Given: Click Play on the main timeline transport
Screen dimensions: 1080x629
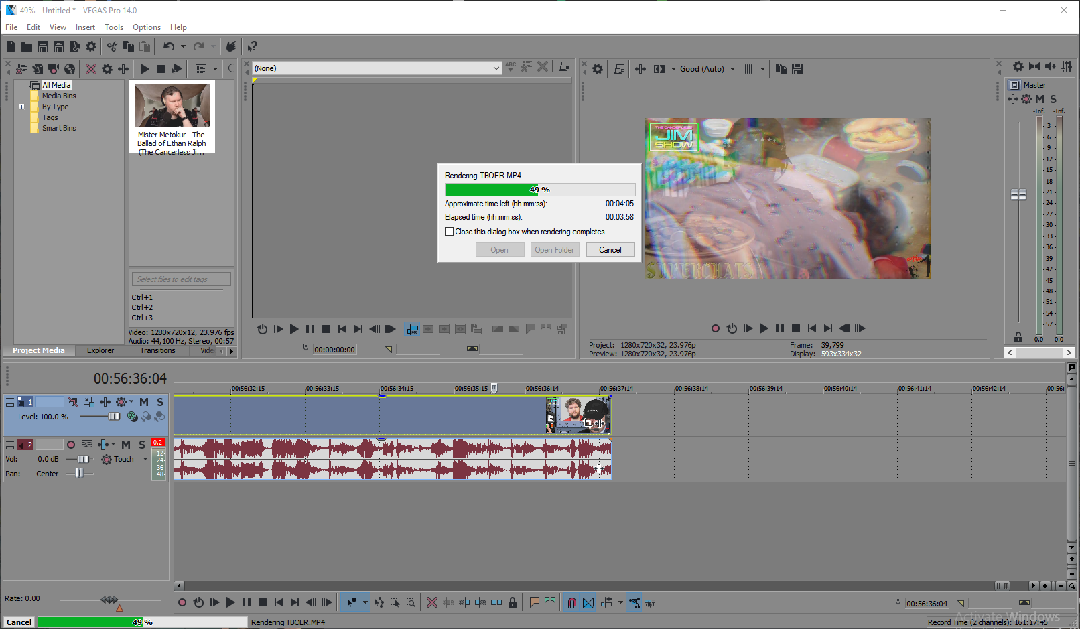Looking at the screenshot, I should [230, 602].
